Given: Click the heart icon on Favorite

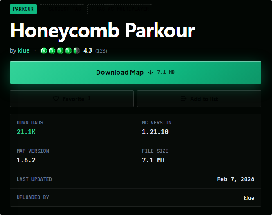Looking at the screenshot, I should (x=56, y=98).
